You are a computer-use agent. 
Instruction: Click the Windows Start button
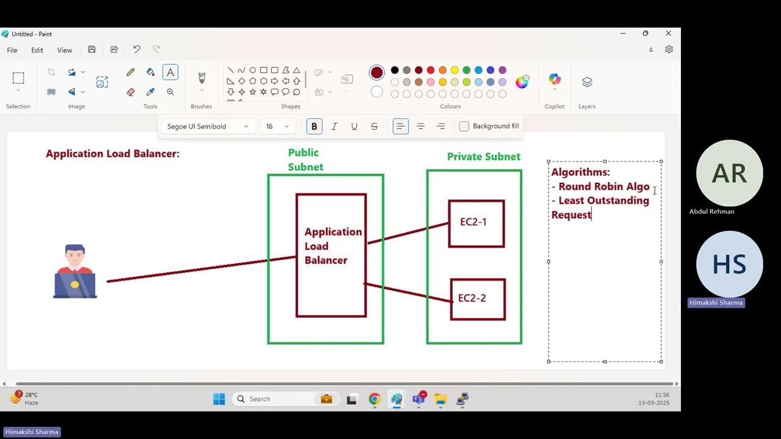pos(219,399)
